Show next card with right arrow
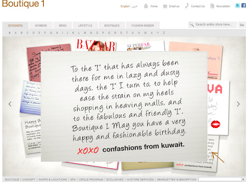248x182 pixels. coord(238,104)
